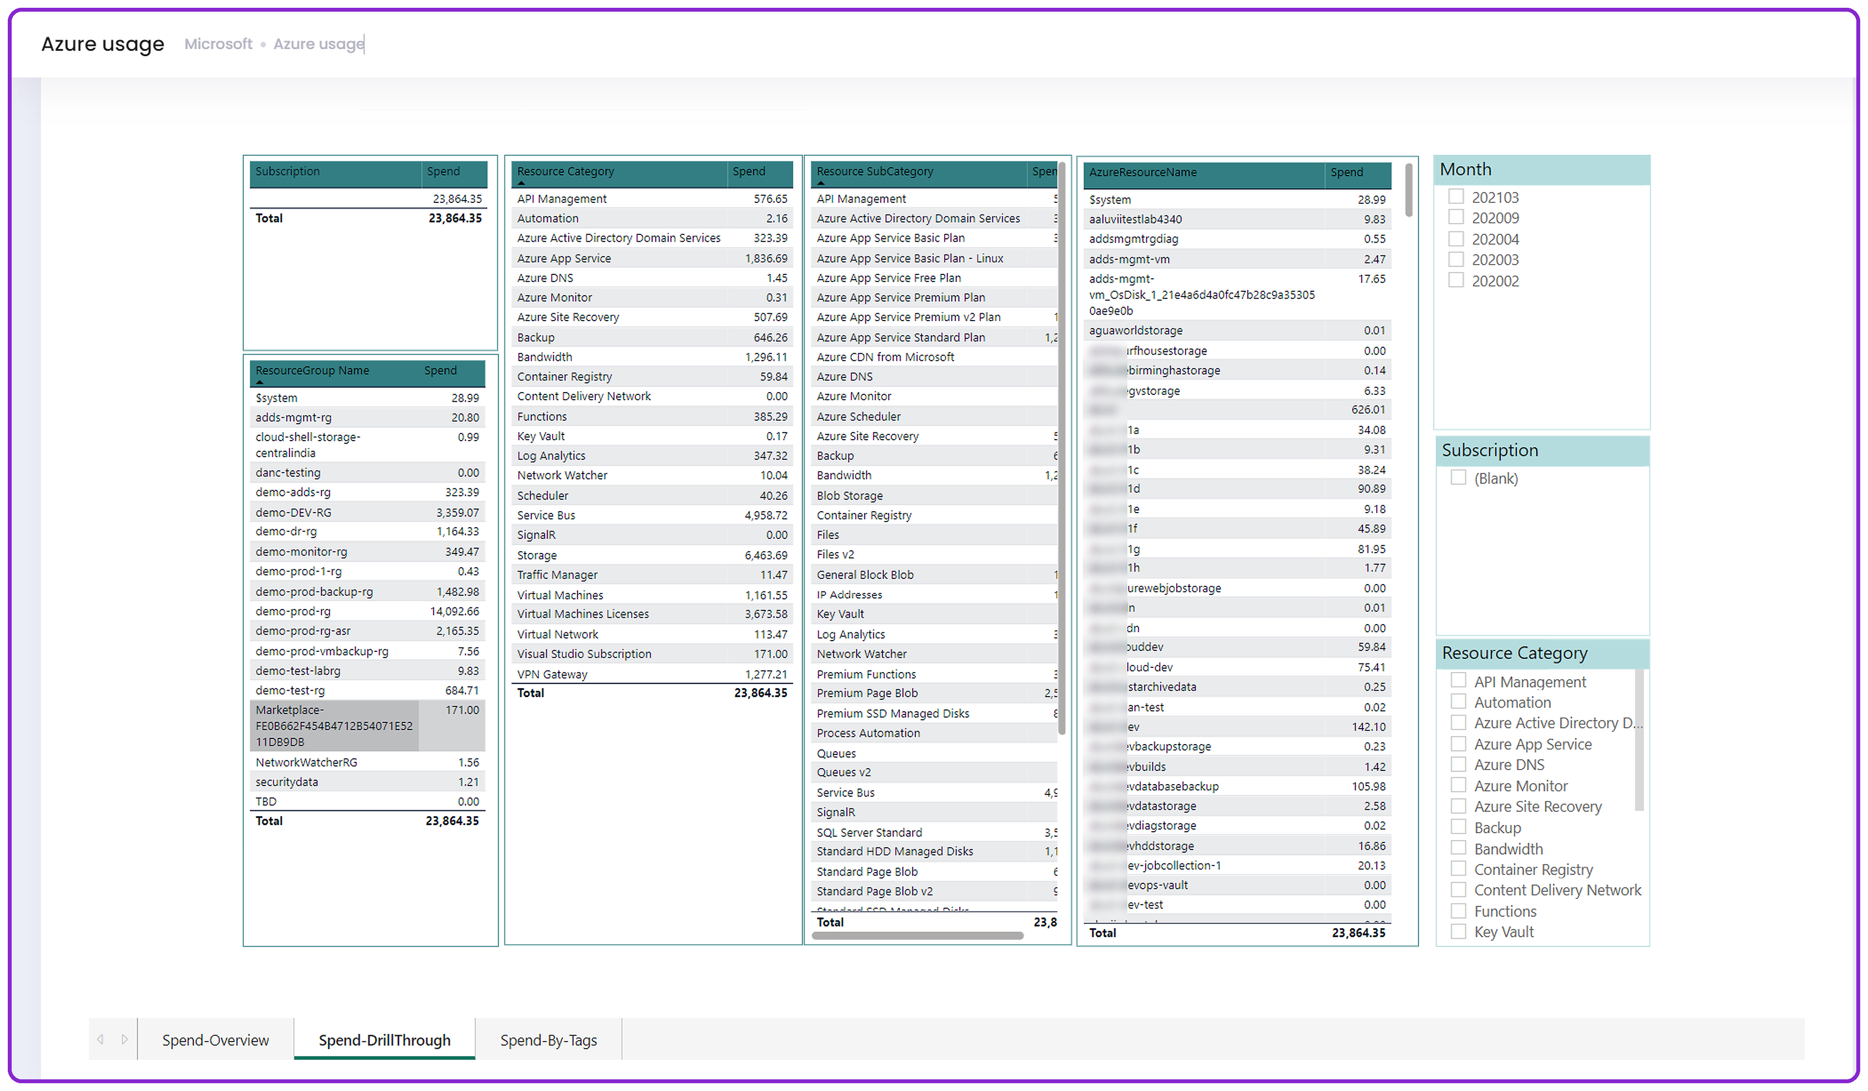Image resolution: width=1868 pixels, height=1091 pixels.
Task: Click the AzureResourceName table vertical scrollbar
Action: (1408, 190)
